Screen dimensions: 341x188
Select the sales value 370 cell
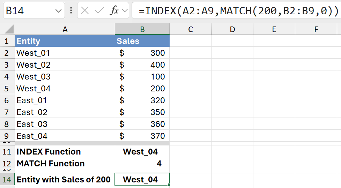[142, 136]
